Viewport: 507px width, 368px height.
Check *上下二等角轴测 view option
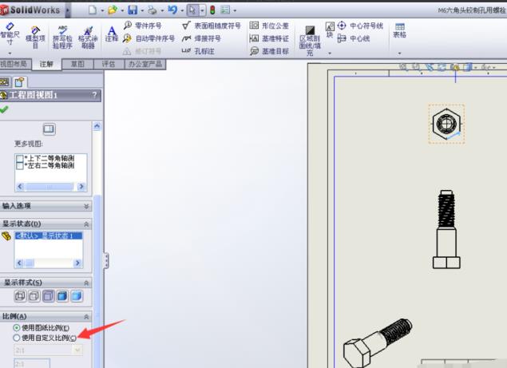coord(20,158)
